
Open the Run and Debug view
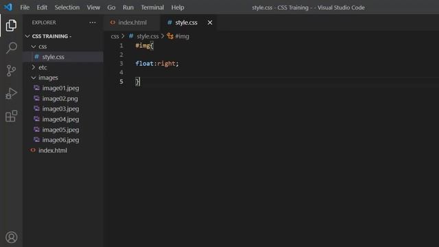point(11,93)
